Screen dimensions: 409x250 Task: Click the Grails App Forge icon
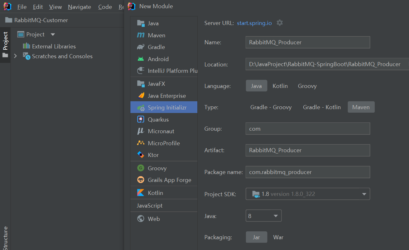[141, 180]
